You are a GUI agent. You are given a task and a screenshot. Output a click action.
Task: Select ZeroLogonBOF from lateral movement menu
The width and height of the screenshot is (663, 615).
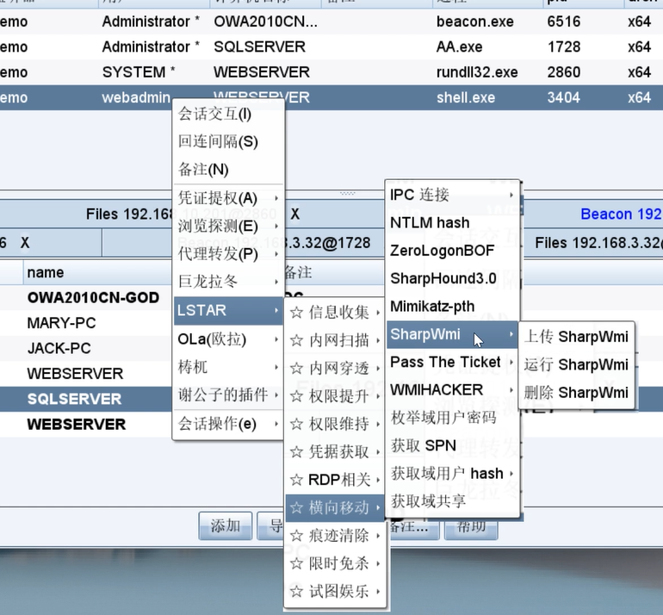click(x=442, y=251)
